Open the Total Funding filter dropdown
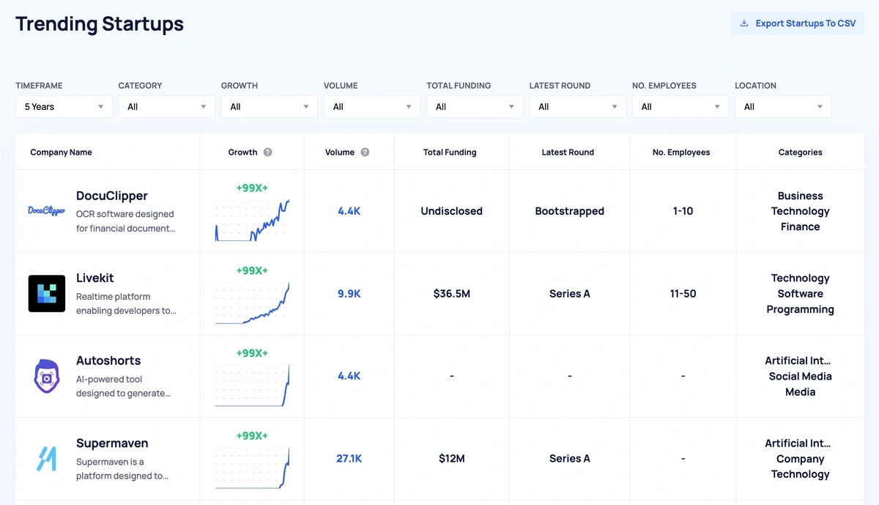This screenshot has width=879, height=505. click(x=475, y=107)
